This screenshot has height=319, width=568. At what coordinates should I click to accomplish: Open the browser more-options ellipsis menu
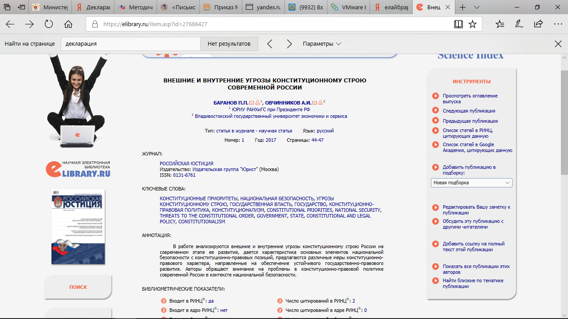click(x=558, y=24)
